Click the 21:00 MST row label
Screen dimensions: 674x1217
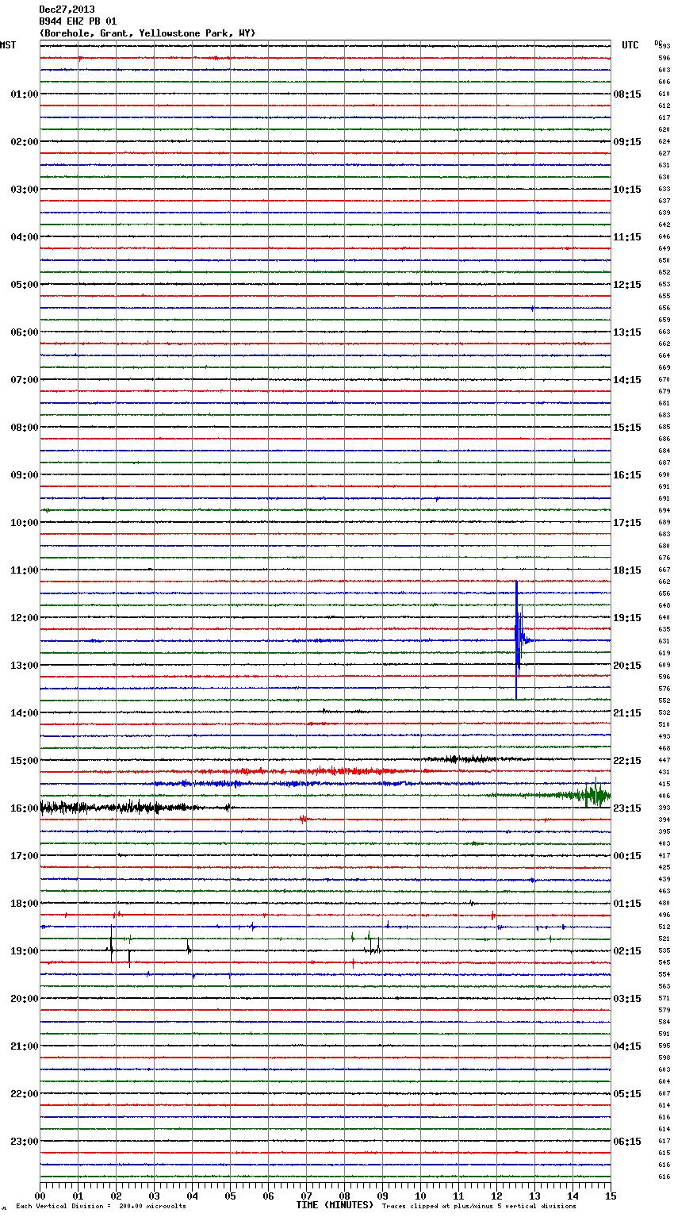click(x=24, y=1046)
